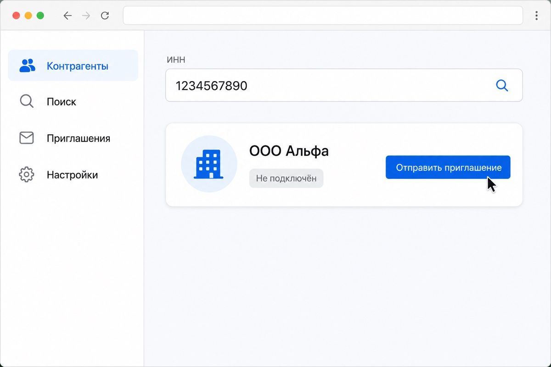
Task: Click the Настройки gear icon
Action: point(27,175)
